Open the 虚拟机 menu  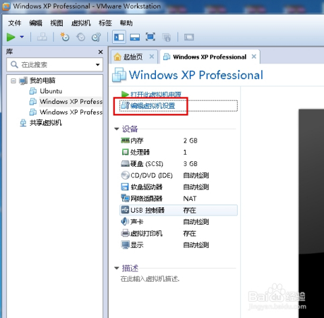pos(81,23)
